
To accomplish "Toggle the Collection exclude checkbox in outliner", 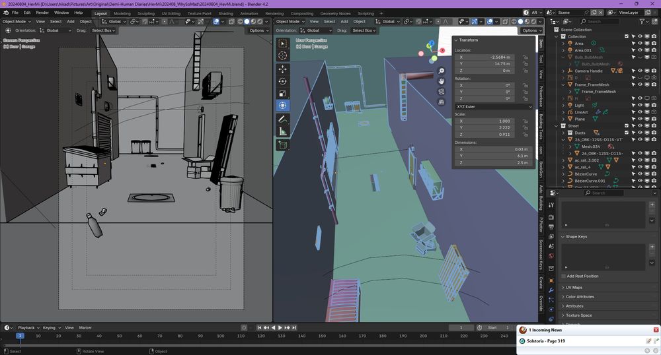I will (627, 36).
